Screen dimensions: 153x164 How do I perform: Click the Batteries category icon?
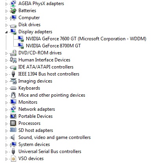13,11
